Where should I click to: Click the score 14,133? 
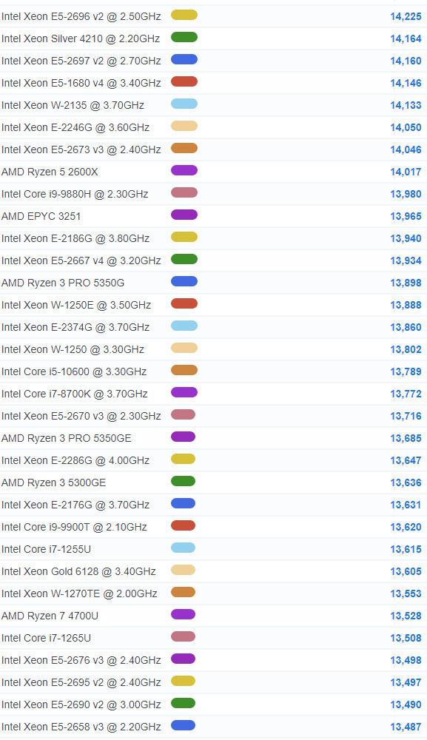[x=406, y=105]
